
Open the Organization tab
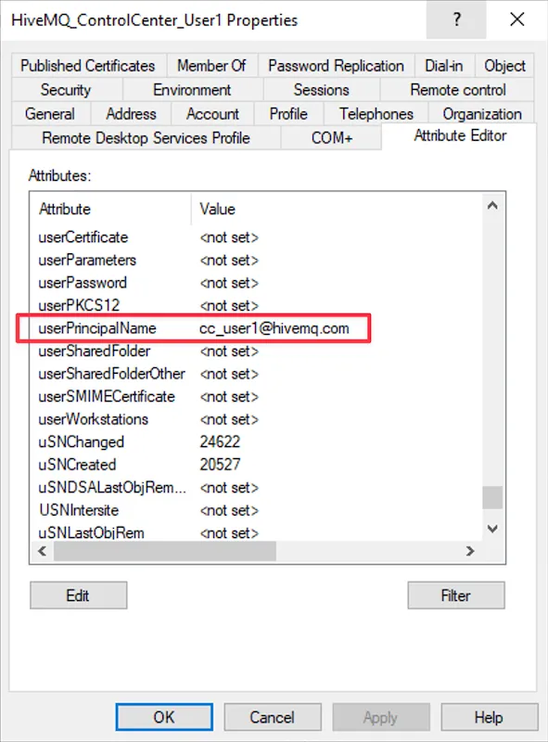point(482,113)
